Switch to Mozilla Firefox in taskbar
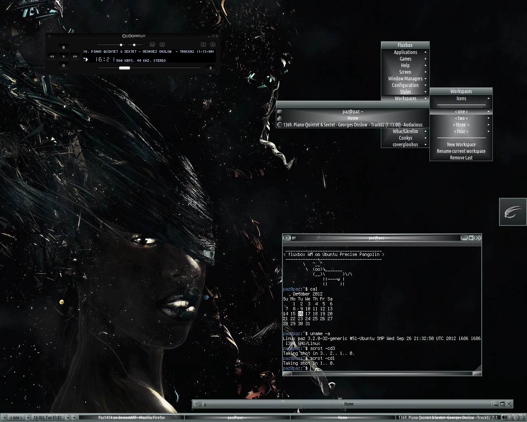Screen dimensions: 527x422 (x=131, y=417)
